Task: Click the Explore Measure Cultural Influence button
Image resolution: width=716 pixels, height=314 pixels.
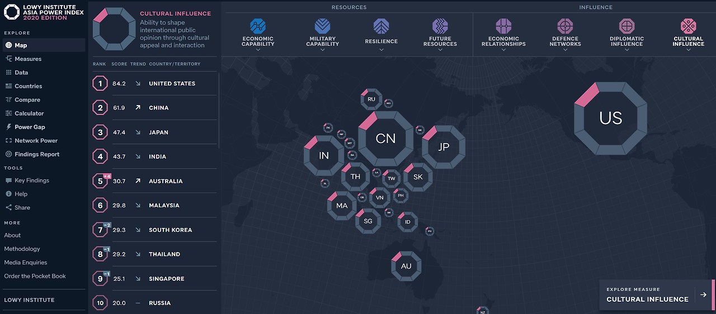Action: [x=657, y=294]
